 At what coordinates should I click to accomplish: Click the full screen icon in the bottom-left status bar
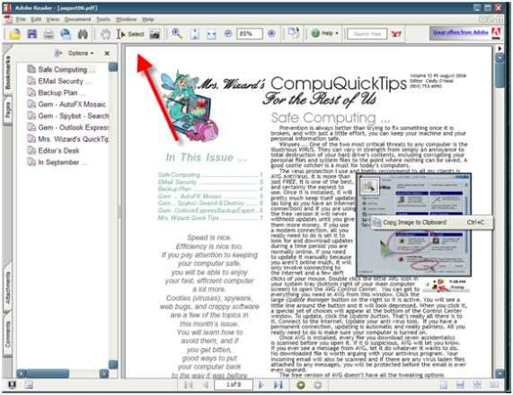pos(12,385)
